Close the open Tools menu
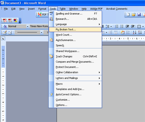 53,9
